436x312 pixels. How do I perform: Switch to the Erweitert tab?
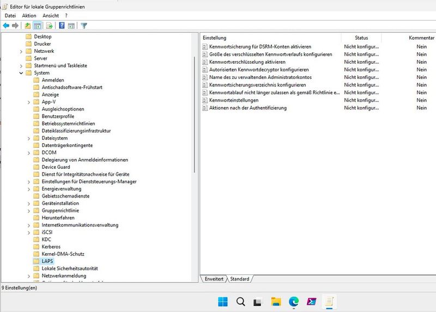(x=214, y=279)
